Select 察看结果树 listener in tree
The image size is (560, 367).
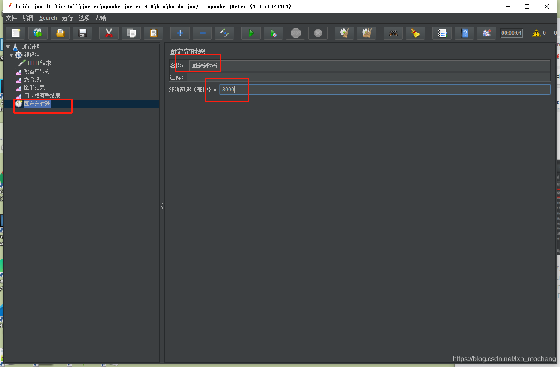click(x=37, y=71)
